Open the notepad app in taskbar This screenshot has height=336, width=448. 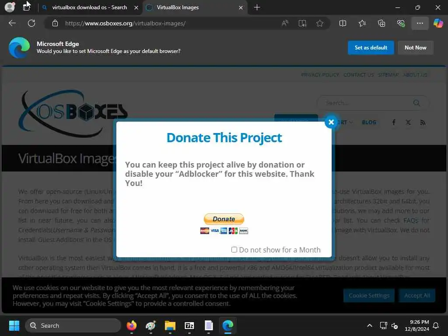click(209, 325)
